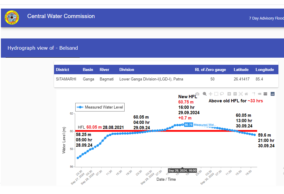This screenshot has height=194, width=284.
Task: Click the Plotly logo icon
Action: (x=272, y=94)
